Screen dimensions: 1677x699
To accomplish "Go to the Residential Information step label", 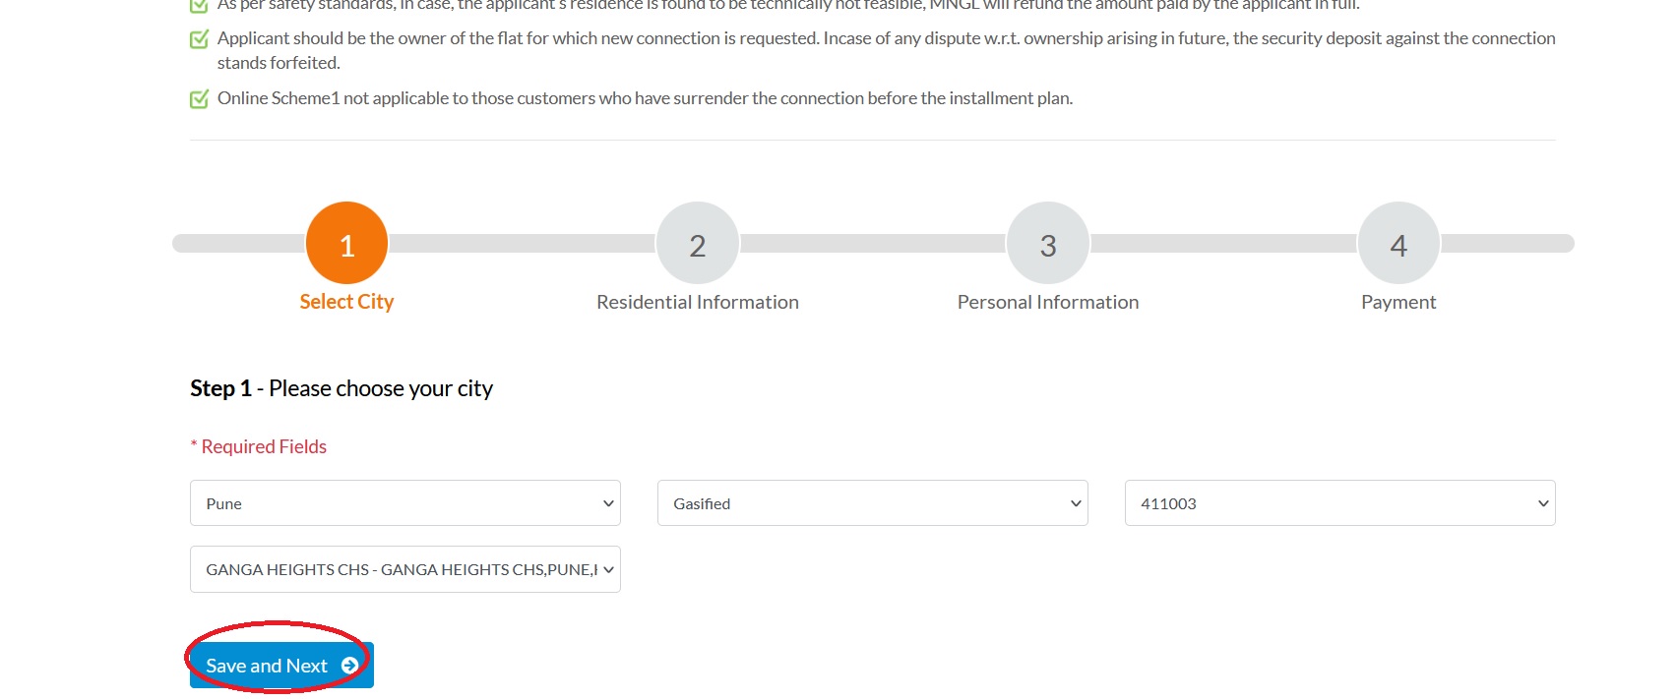I will (x=697, y=302).
